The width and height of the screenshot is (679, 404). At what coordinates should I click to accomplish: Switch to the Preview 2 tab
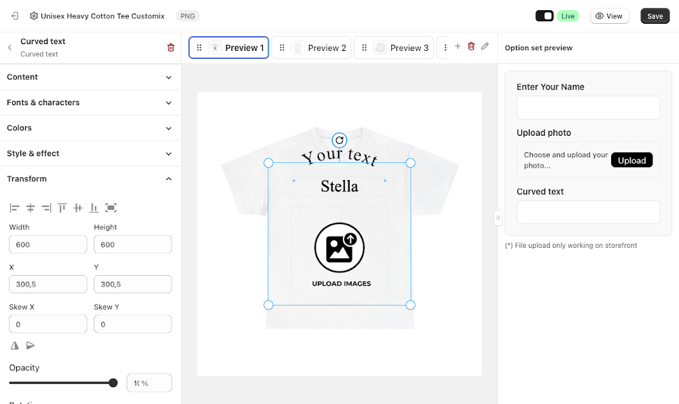pos(312,48)
